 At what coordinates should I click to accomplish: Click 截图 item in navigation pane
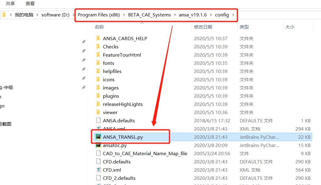(x=5, y=124)
